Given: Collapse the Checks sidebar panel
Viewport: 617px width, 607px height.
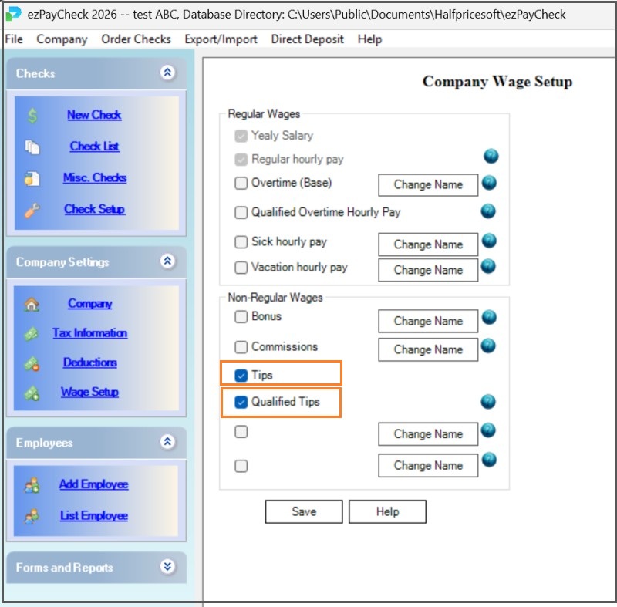Looking at the screenshot, I should (167, 73).
